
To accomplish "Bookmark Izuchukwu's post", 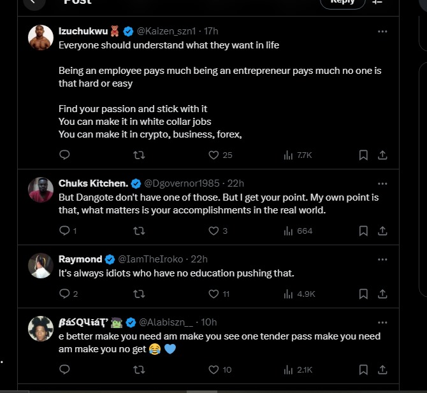I will click(363, 155).
